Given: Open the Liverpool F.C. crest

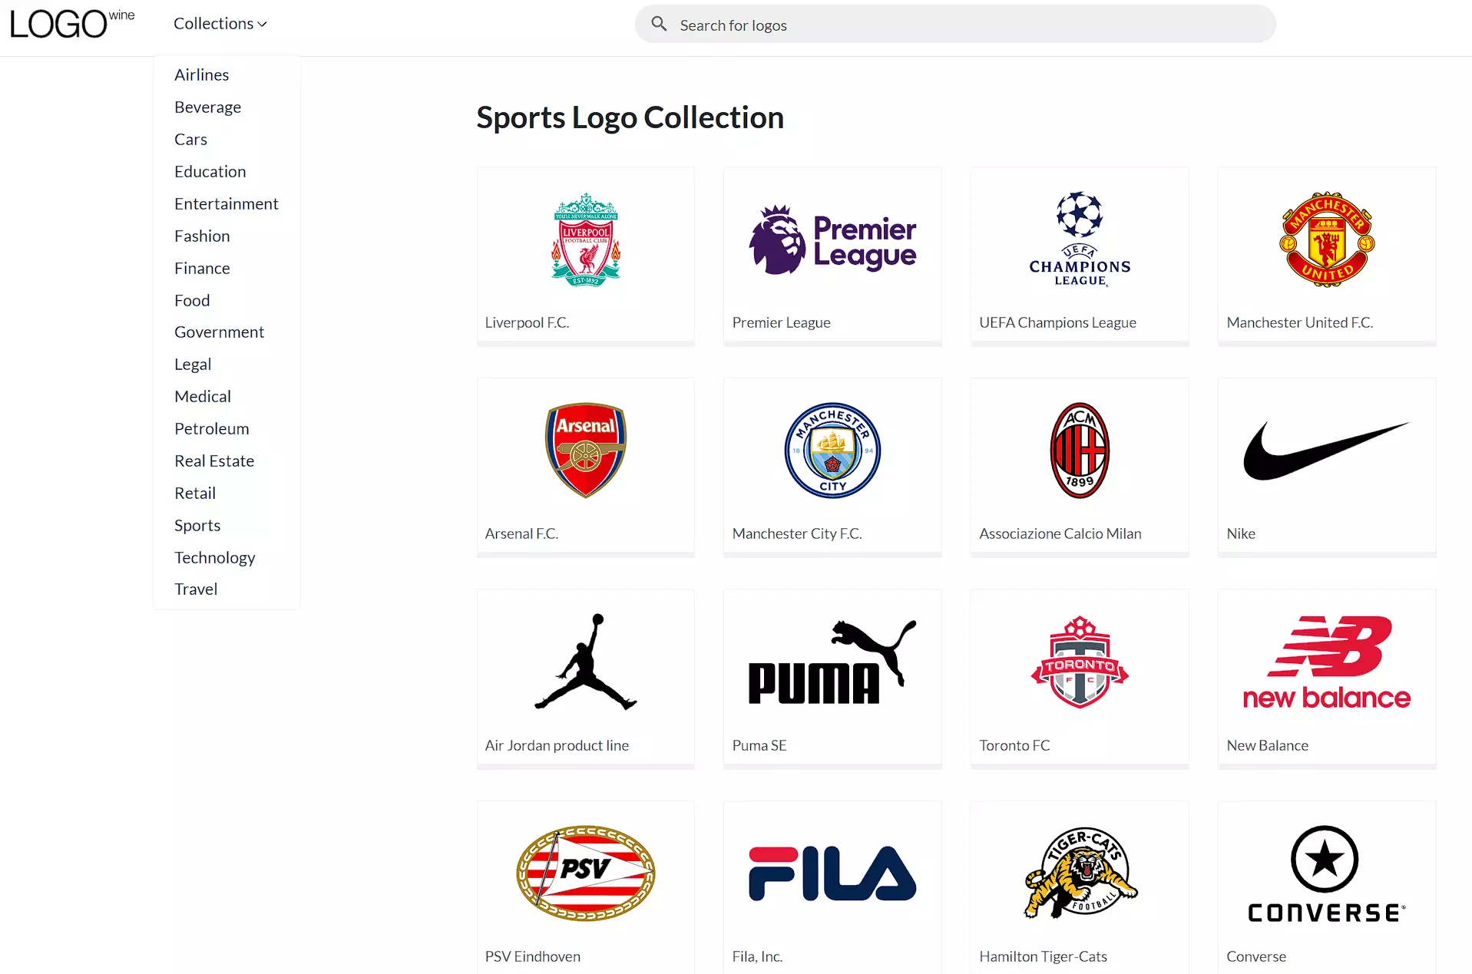Looking at the screenshot, I should tap(585, 239).
